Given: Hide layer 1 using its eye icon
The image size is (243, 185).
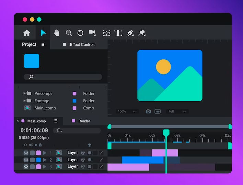Looking at the screenshot, I should pyautogui.click(x=26, y=153).
